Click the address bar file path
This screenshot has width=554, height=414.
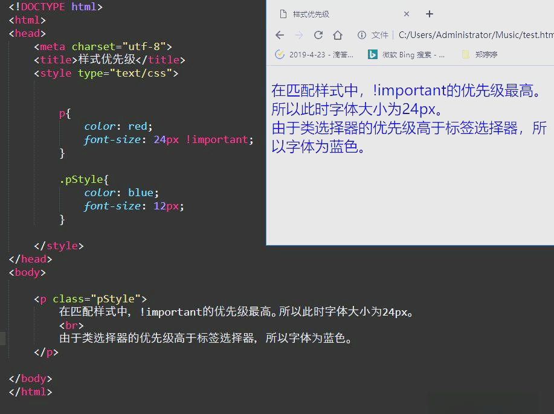[476, 35]
